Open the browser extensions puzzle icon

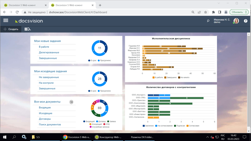pyautogui.click(x=213, y=12)
